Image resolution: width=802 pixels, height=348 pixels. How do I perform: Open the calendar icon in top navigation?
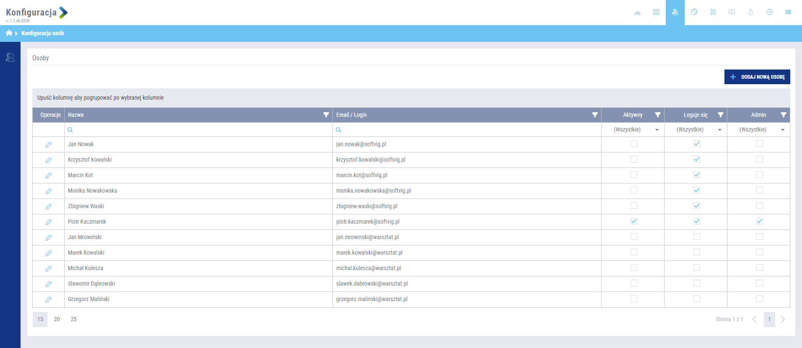(656, 12)
